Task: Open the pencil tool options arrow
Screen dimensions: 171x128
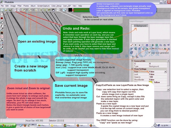Action: tap(5, 26)
